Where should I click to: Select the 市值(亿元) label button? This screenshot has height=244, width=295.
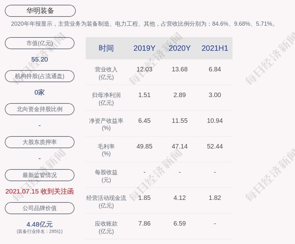[40, 43]
